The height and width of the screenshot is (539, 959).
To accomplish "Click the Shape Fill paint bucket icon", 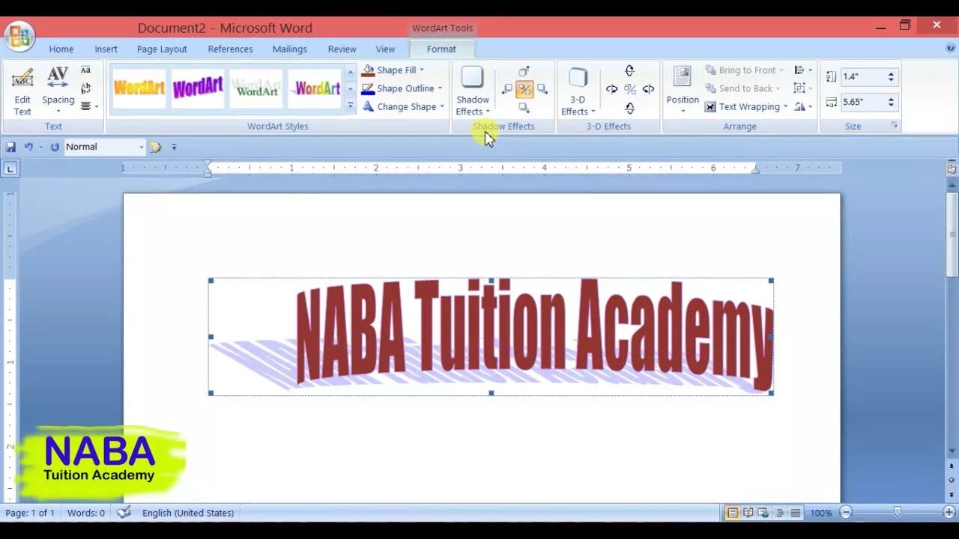I will coord(368,70).
